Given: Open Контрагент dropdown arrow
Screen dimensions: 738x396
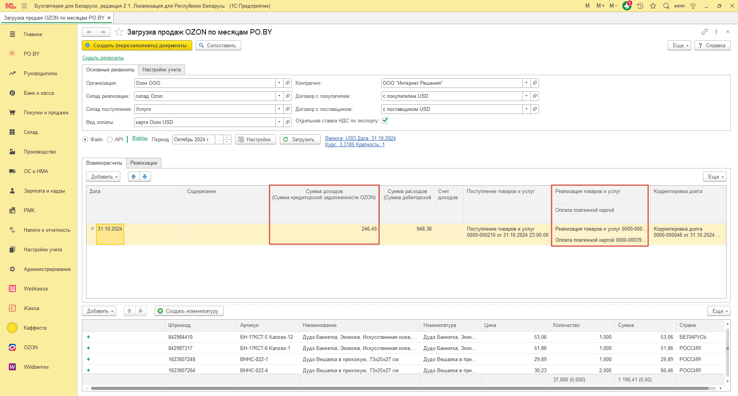Looking at the screenshot, I should coord(526,83).
